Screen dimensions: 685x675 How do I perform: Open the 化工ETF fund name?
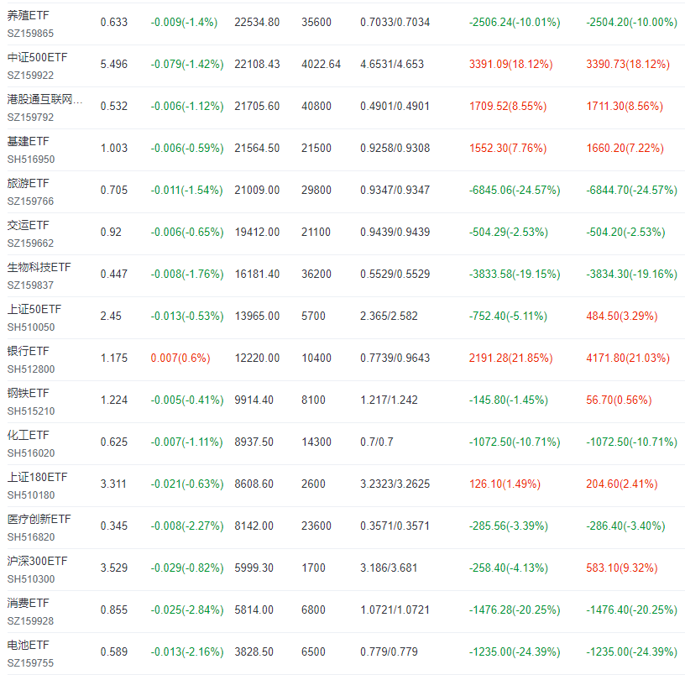pos(28,435)
